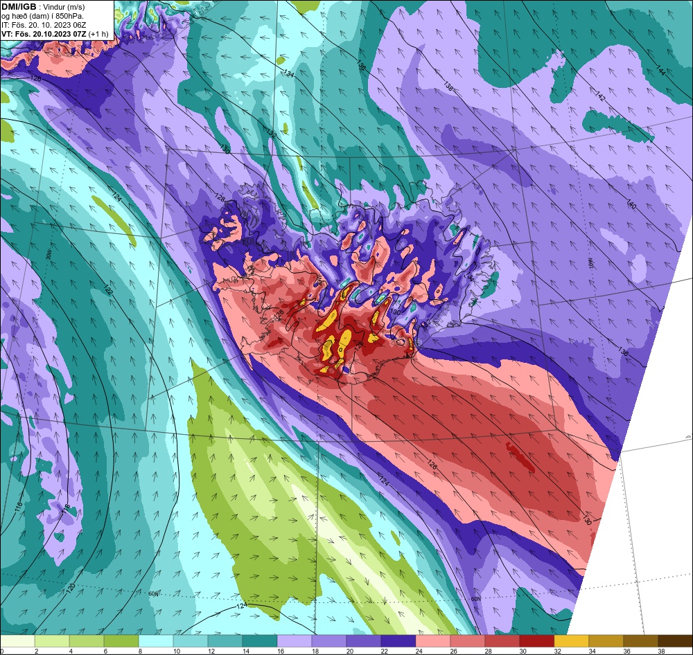Click the legend tick value '26'
The image size is (693, 655).
(453, 651)
